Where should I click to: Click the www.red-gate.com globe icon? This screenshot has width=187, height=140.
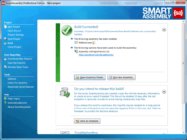[5, 103]
